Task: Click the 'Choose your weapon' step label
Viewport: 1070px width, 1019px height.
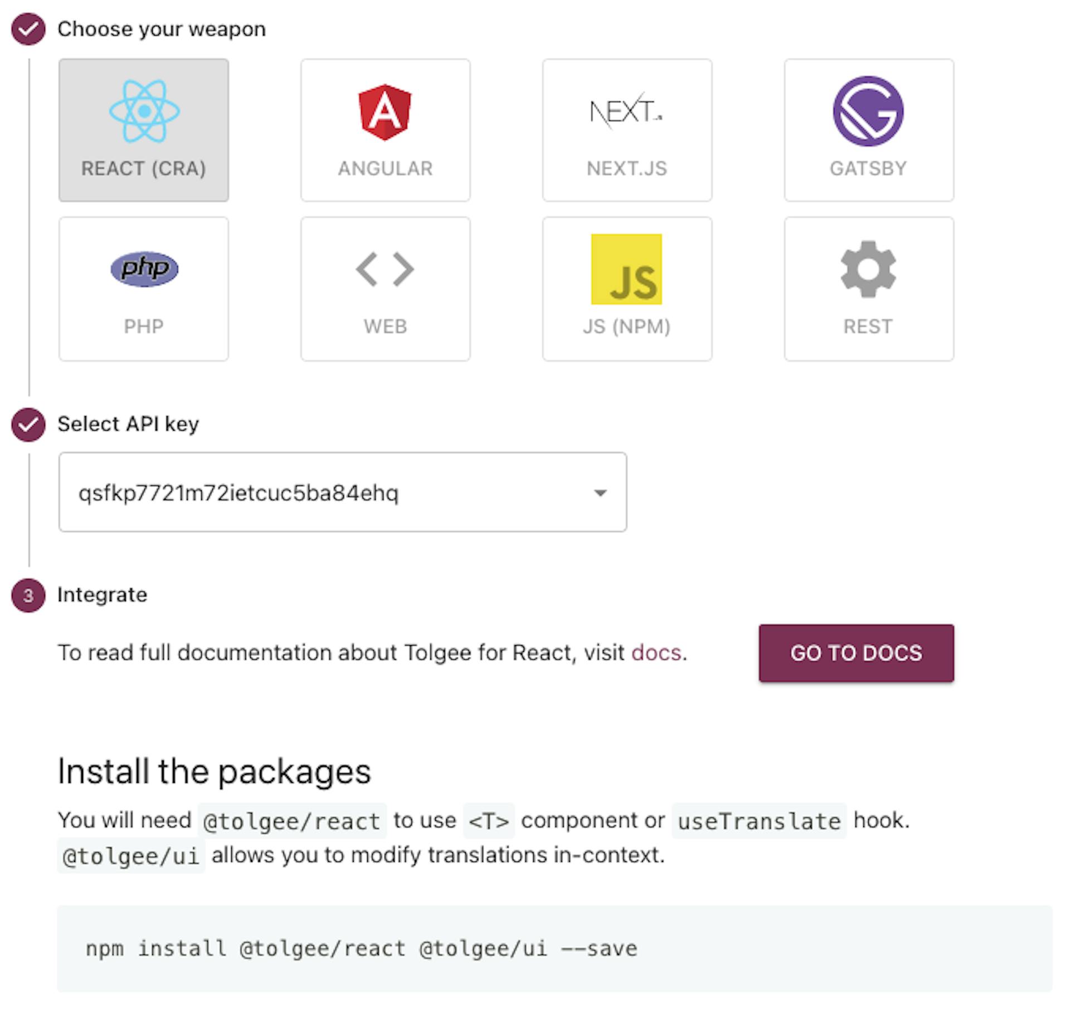Action: [x=162, y=29]
